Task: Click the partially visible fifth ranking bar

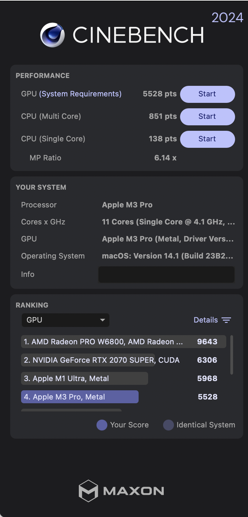Action: click(x=71, y=410)
